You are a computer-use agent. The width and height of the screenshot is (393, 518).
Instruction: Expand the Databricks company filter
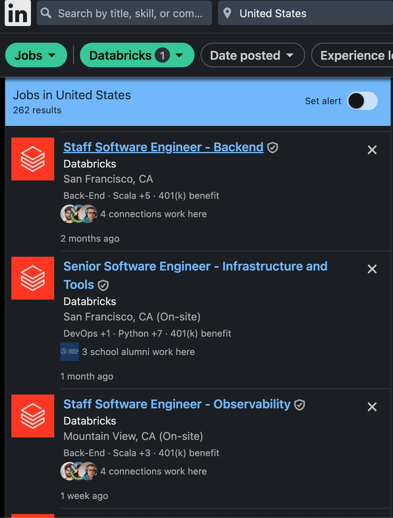(137, 55)
